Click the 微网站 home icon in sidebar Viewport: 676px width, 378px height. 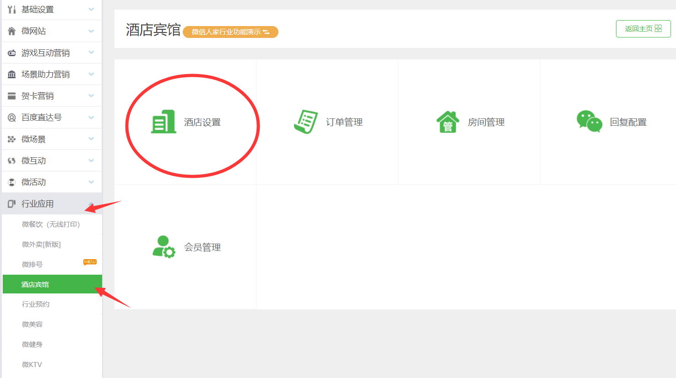click(12, 31)
